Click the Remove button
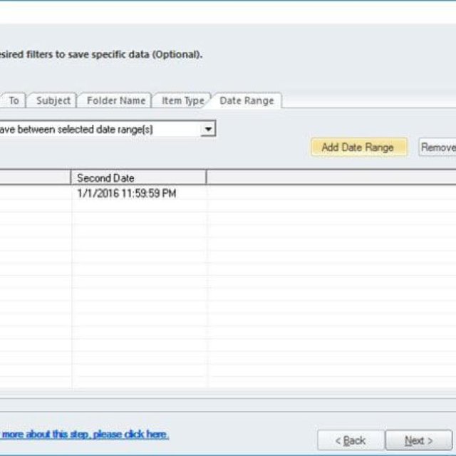Screen dimensions: 456x456 tap(437, 147)
